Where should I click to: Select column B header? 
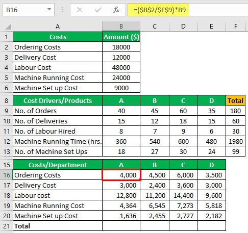coord(121,27)
